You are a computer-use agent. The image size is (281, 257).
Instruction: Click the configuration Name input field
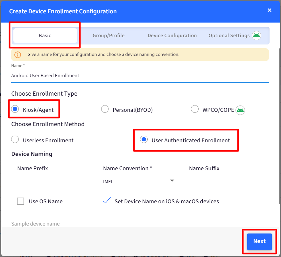point(140,76)
